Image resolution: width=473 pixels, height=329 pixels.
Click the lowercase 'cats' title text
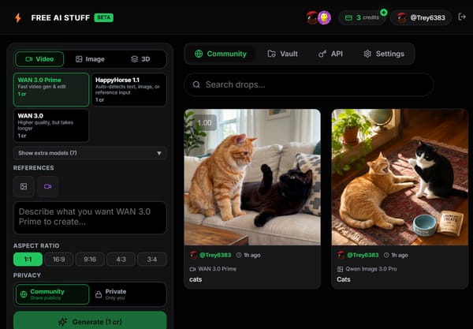pos(196,279)
